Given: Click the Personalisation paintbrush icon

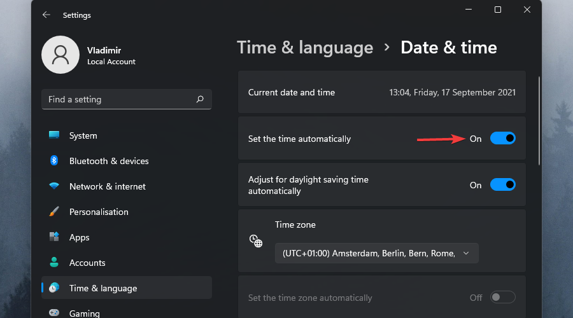Looking at the screenshot, I should coord(54,212).
